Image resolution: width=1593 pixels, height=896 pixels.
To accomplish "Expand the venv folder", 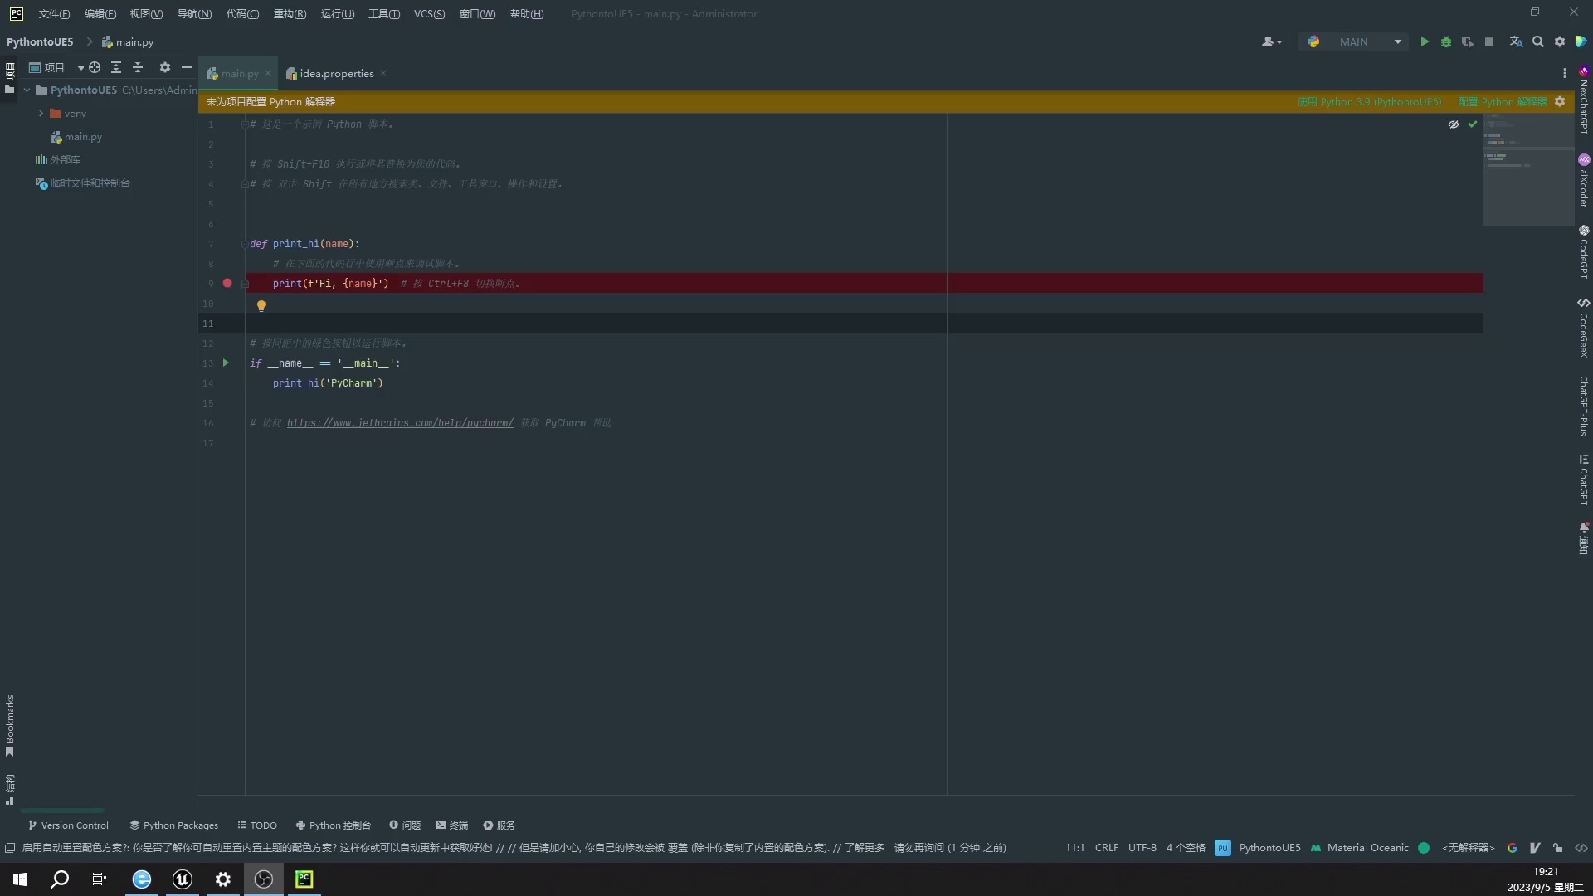I will tap(41, 114).
